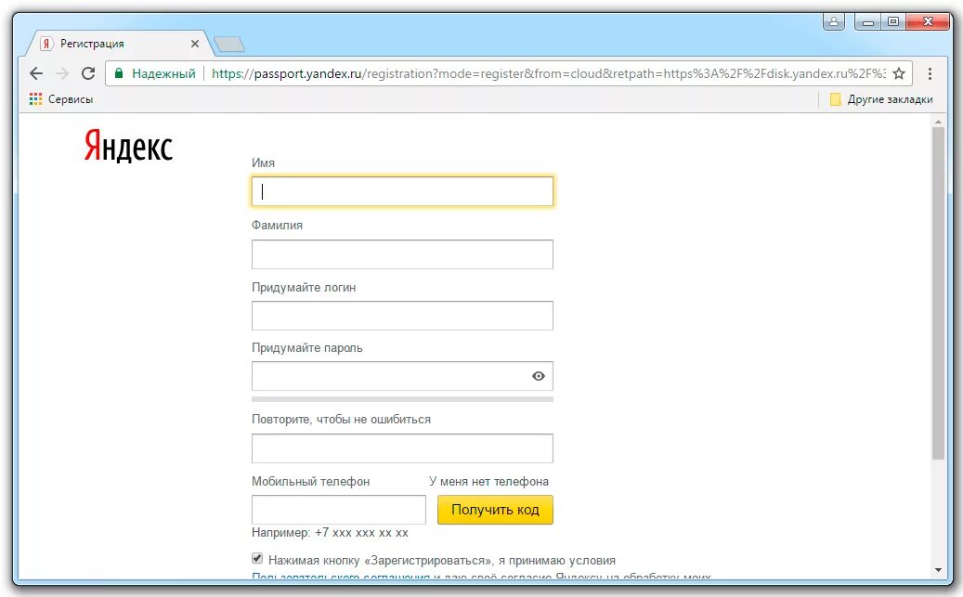Click the address bar URL
The image size is (963, 597).
[x=548, y=73]
